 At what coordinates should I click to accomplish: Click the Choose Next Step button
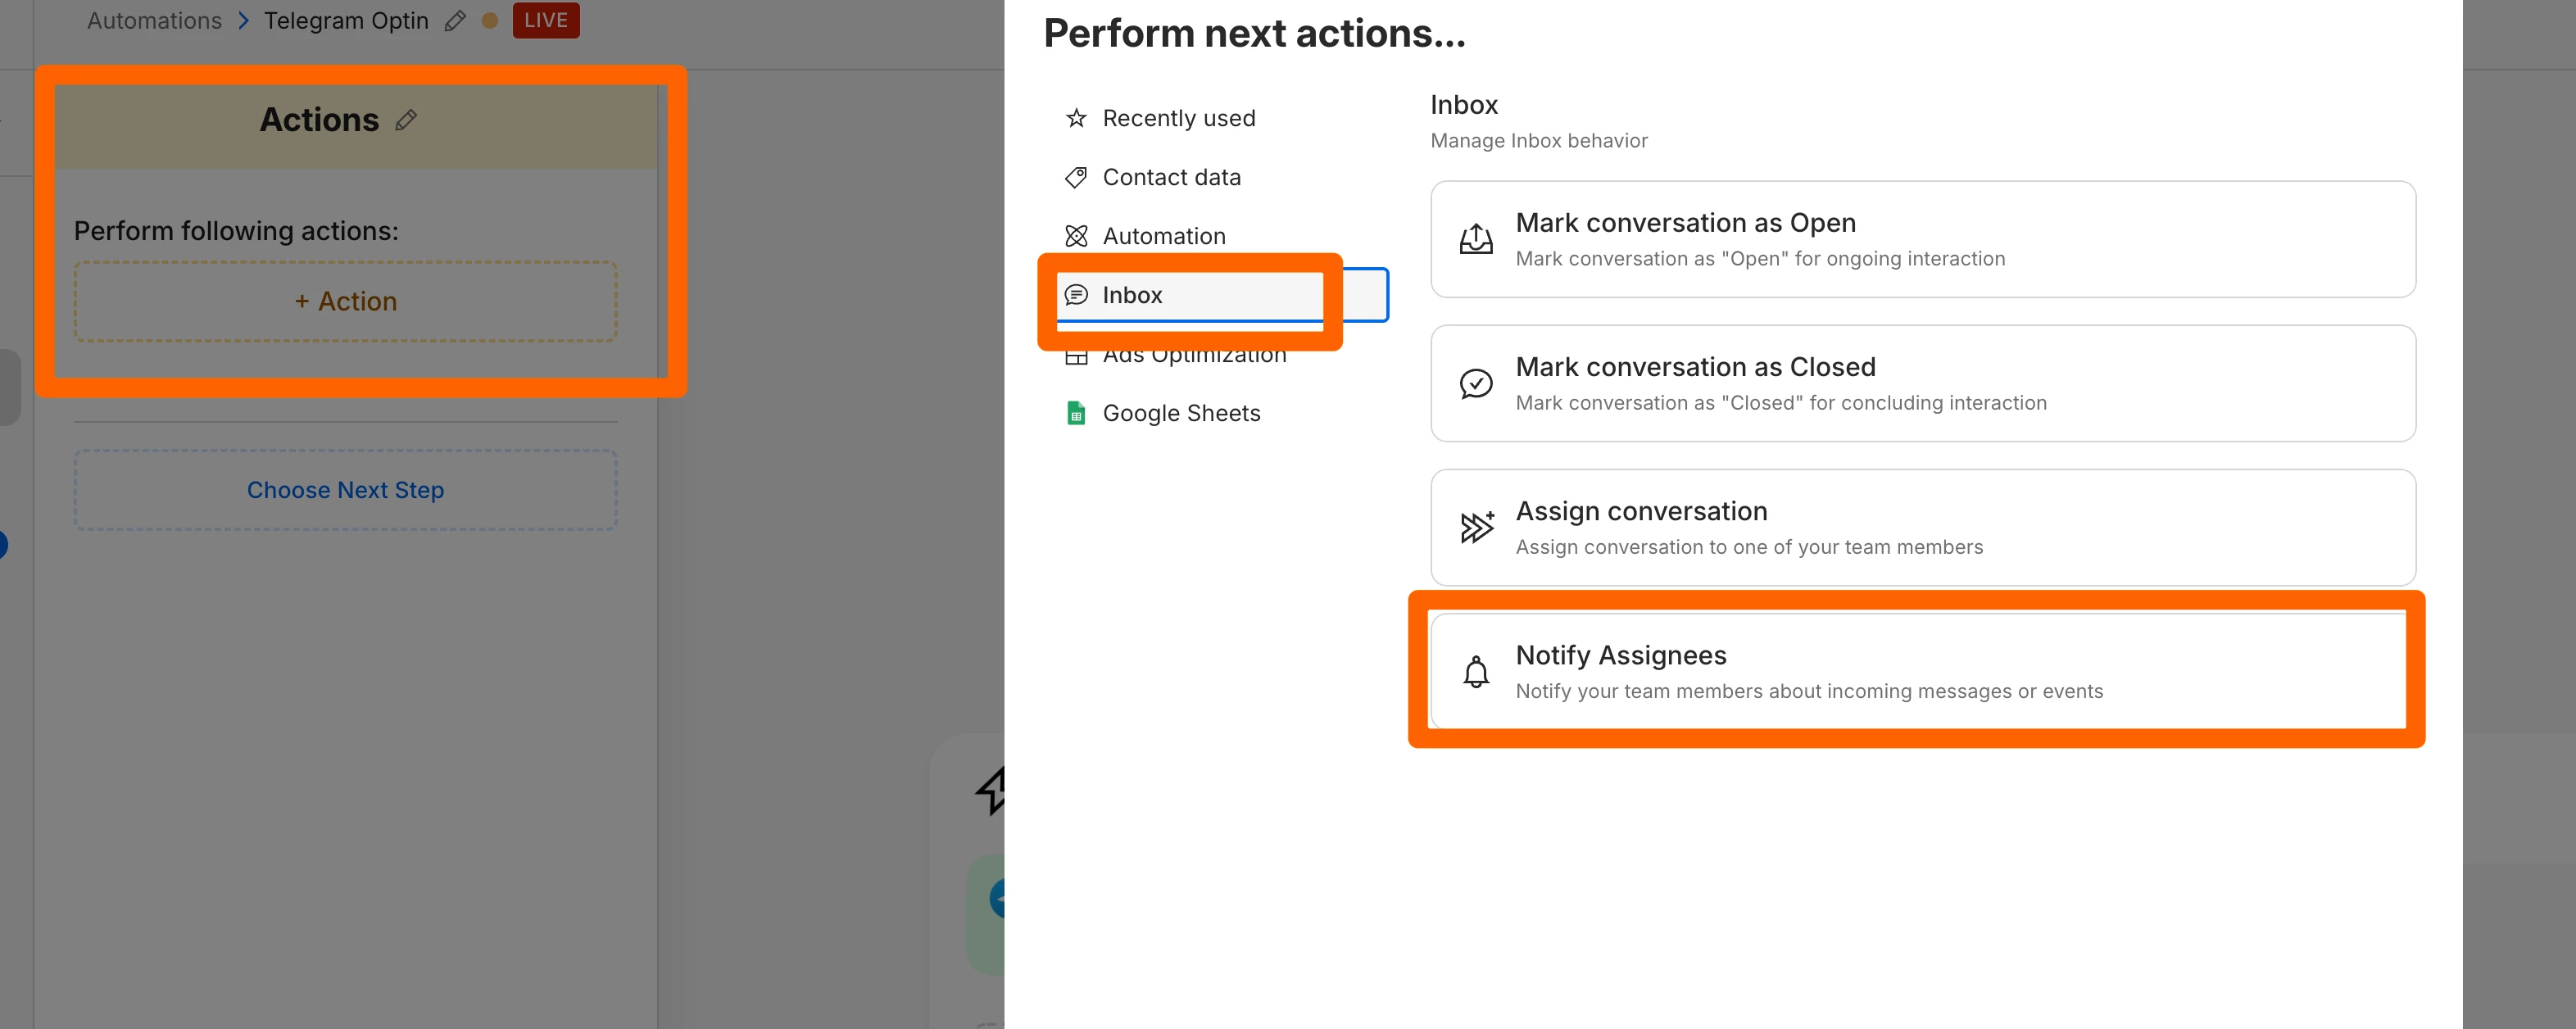[345, 490]
